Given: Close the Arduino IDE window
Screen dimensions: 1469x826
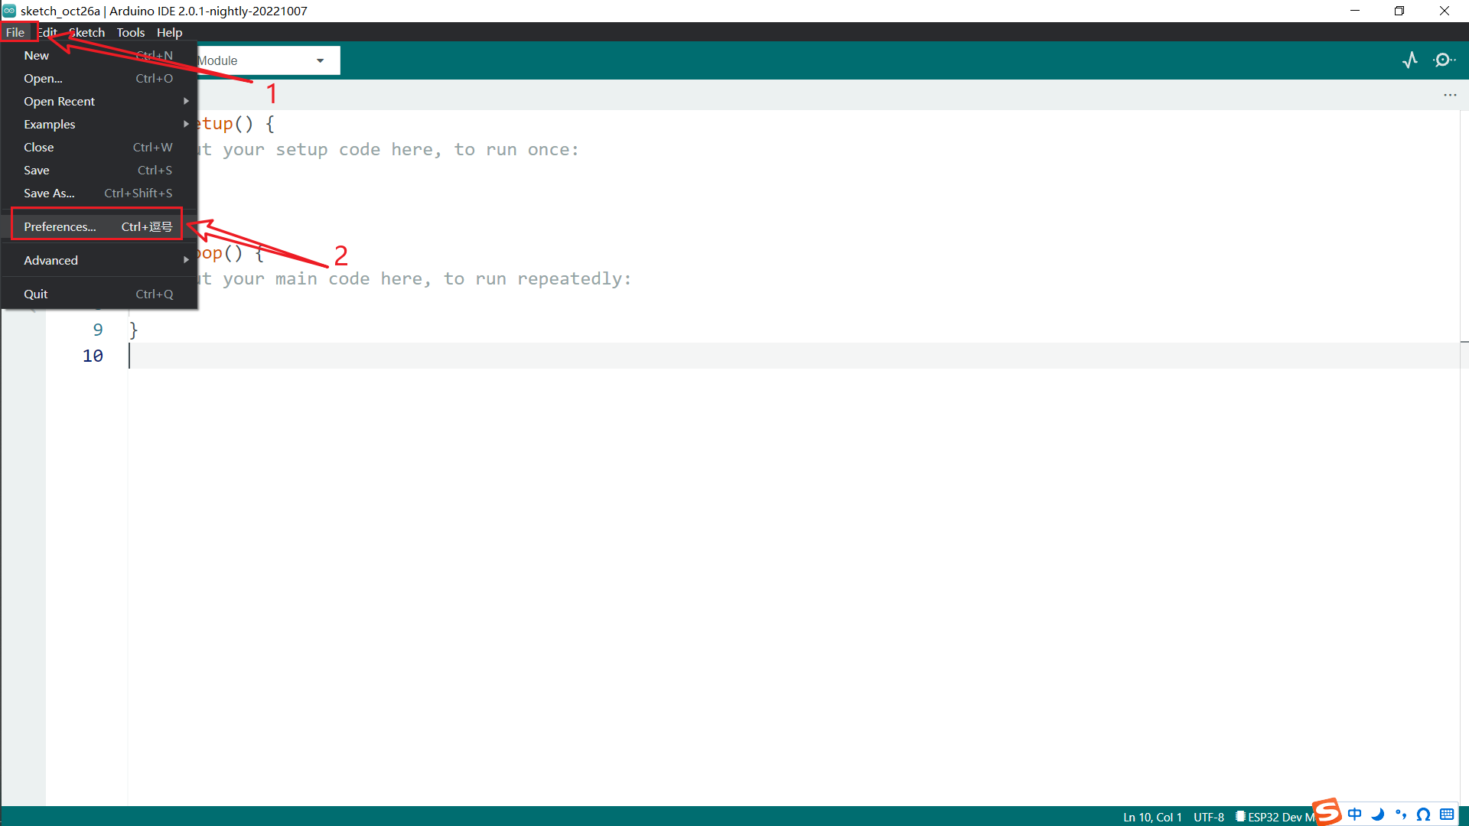Looking at the screenshot, I should click(x=1445, y=11).
